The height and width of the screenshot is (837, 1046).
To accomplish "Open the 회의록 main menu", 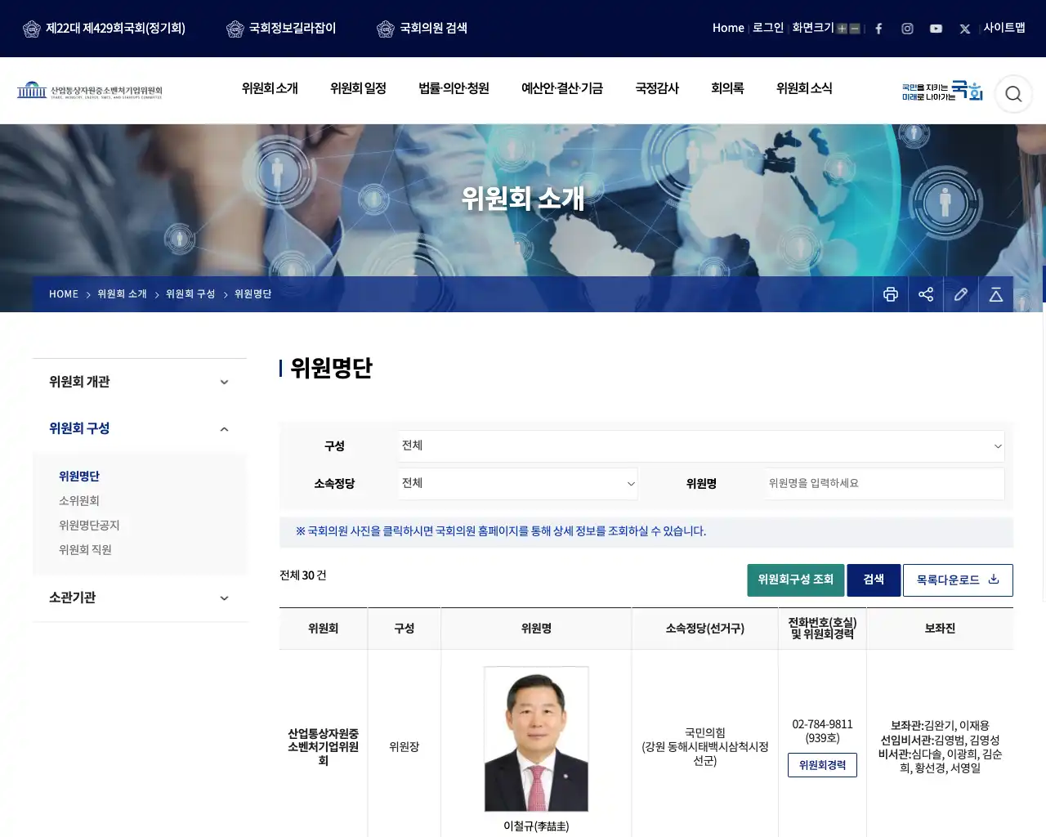I will [x=727, y=88].
